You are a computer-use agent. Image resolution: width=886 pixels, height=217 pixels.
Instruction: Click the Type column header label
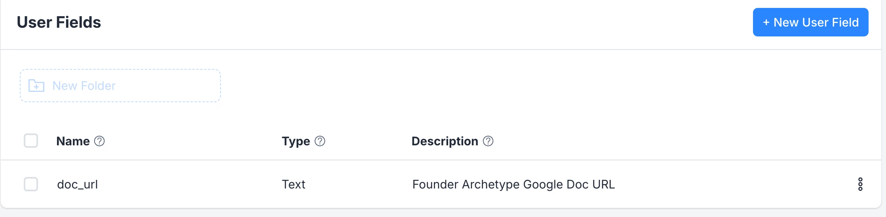pyautogui.click(x=296, y=141)
